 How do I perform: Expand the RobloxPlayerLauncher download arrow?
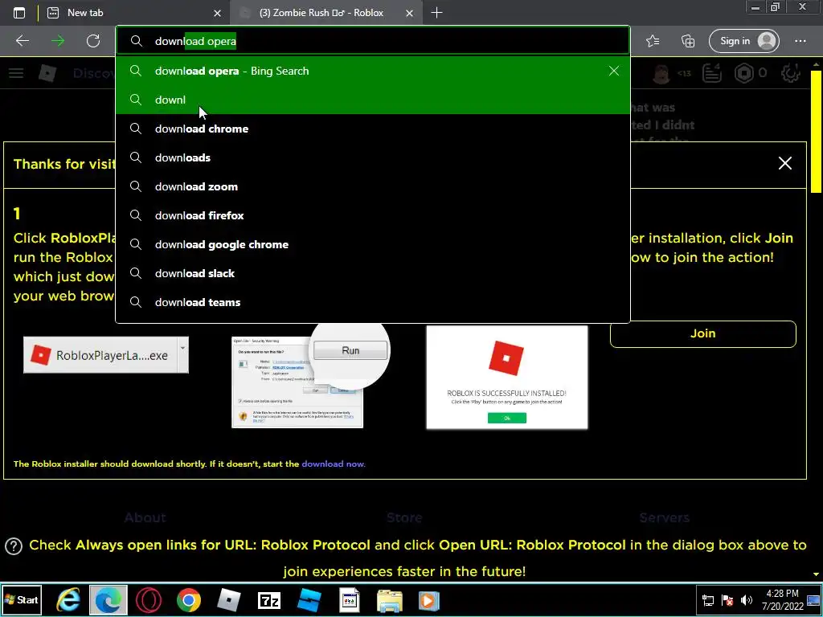(x=182, y=348)
